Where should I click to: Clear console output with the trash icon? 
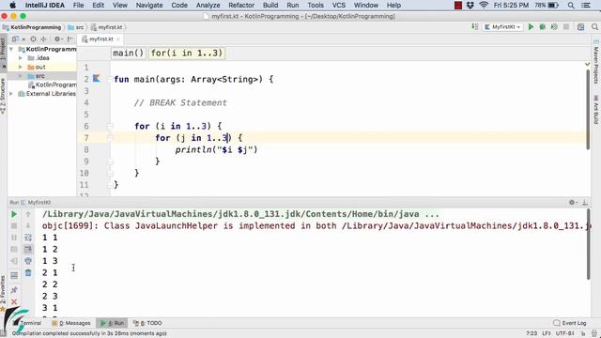pos(28,273)
